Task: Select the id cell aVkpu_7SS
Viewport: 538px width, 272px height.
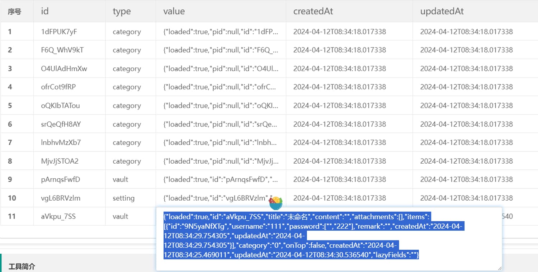Action: pyautogui.click(x=58, y=216)
